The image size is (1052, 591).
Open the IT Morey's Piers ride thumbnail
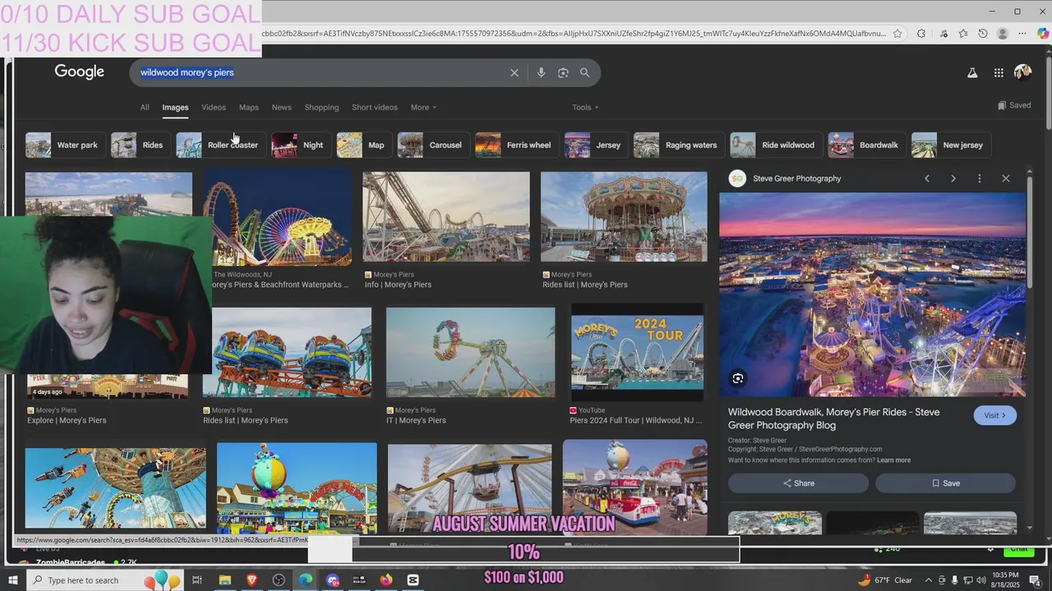coord(471,352)
